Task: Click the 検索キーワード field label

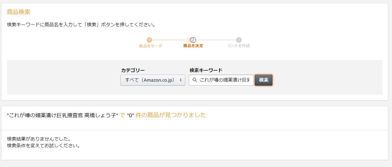Action: click(206, 70)
